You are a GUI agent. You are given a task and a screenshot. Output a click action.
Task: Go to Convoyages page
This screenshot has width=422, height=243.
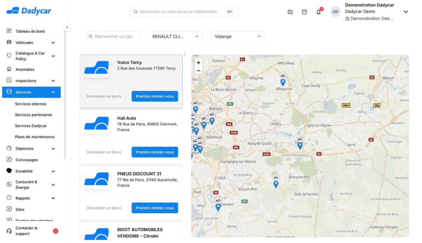tap(27, 160)
